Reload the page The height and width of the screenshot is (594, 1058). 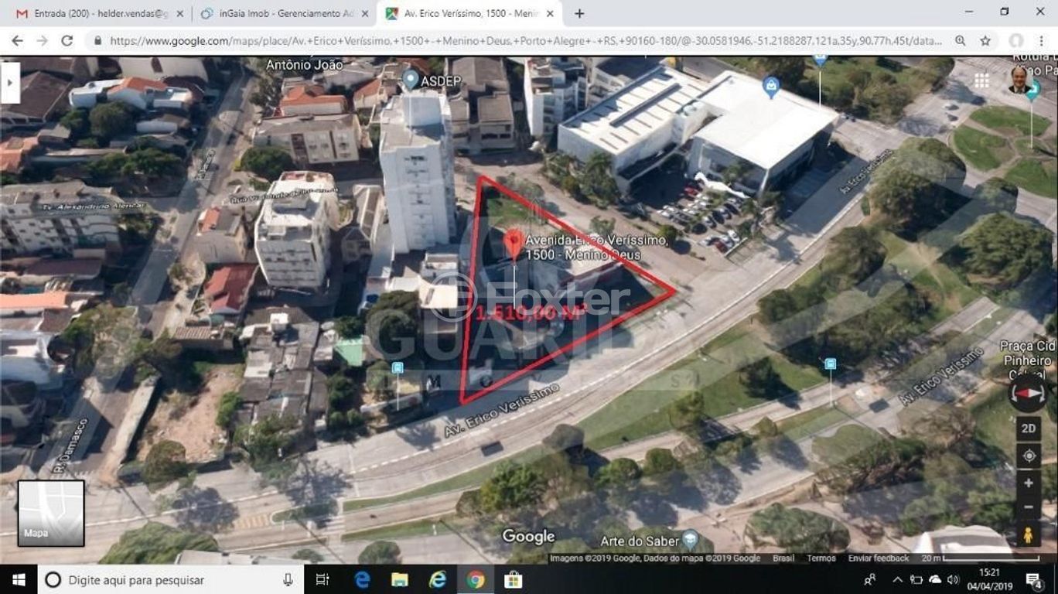(67, 41)
